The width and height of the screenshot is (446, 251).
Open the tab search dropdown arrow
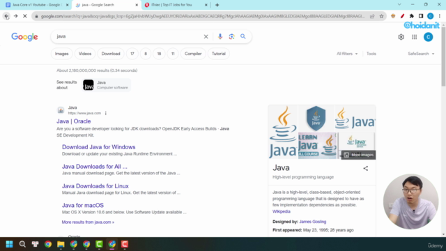[x=399, y=5]
